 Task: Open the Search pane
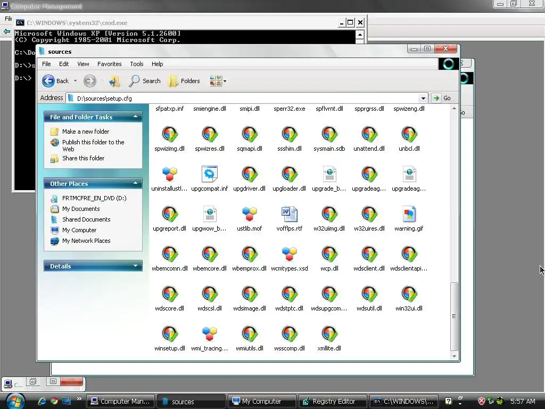click(145, 81)
